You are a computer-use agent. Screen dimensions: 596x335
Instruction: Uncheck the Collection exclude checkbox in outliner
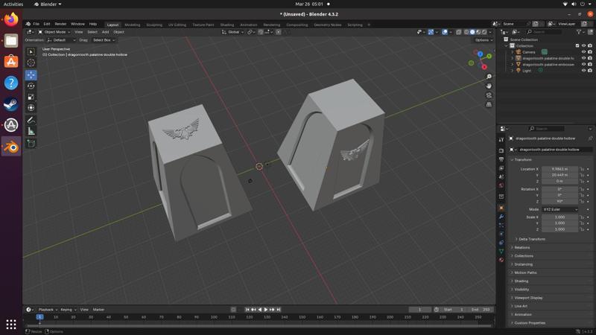pyautogui.click(x=577, y=45)
